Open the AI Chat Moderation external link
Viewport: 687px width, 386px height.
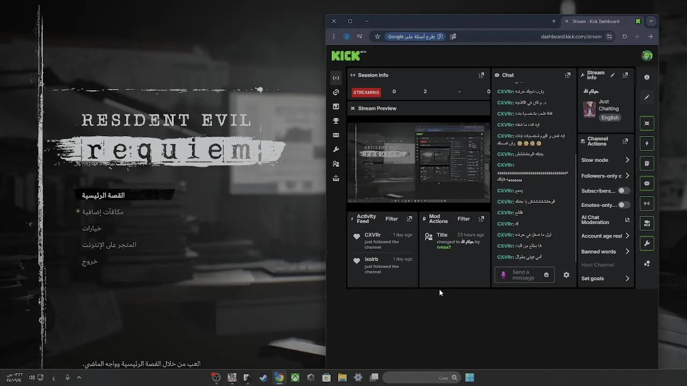point(627,220)
